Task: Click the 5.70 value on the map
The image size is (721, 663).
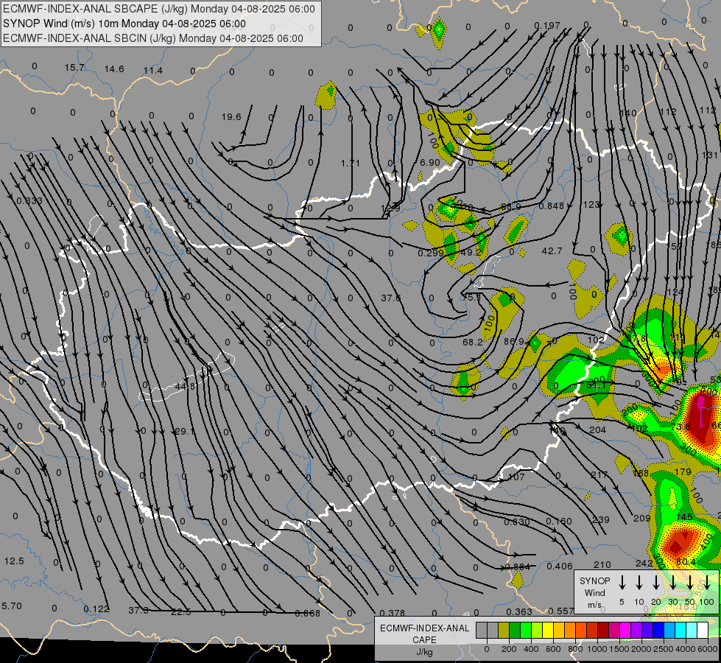Action: (12, 606)
